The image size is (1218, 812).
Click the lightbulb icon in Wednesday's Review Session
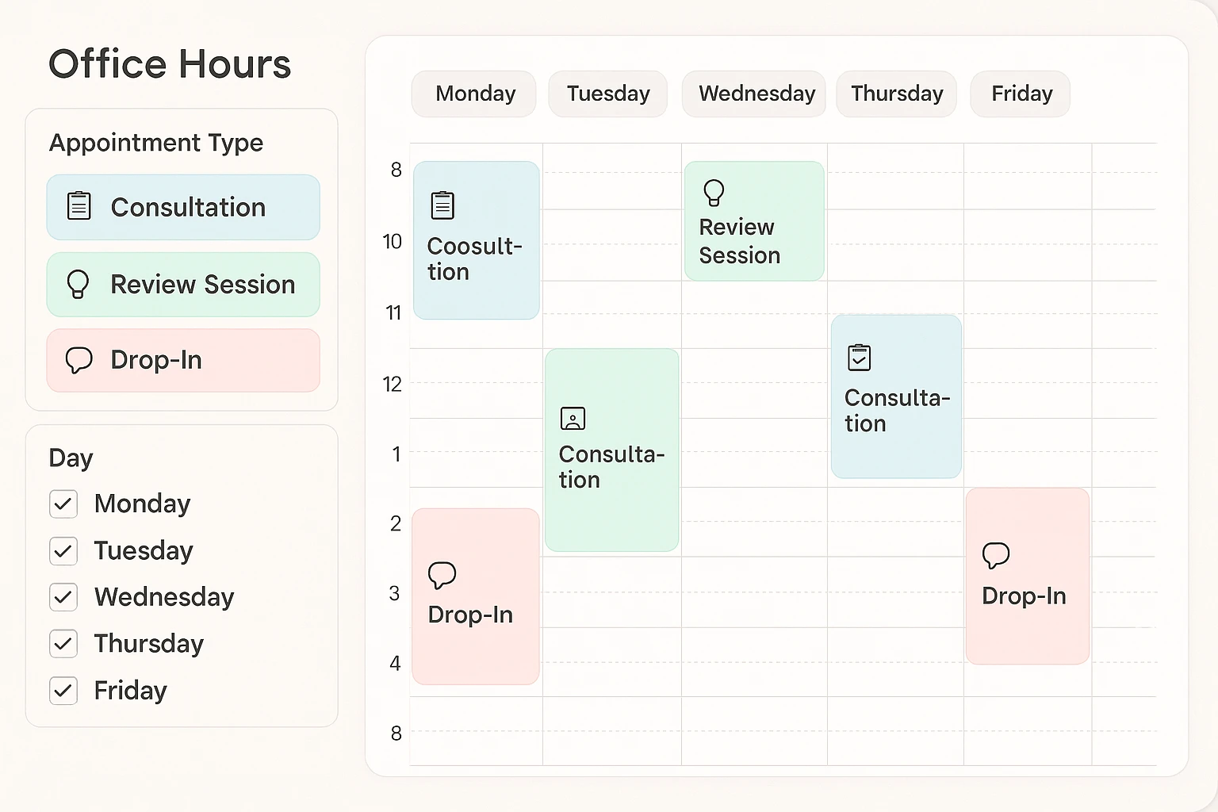[714, 193]
